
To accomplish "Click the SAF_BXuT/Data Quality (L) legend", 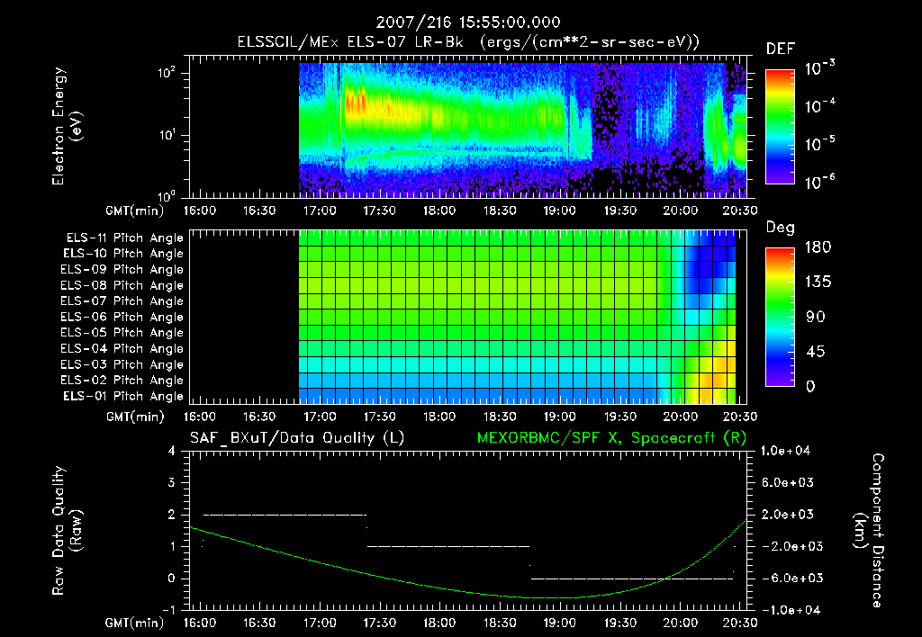I will (297, 438).
